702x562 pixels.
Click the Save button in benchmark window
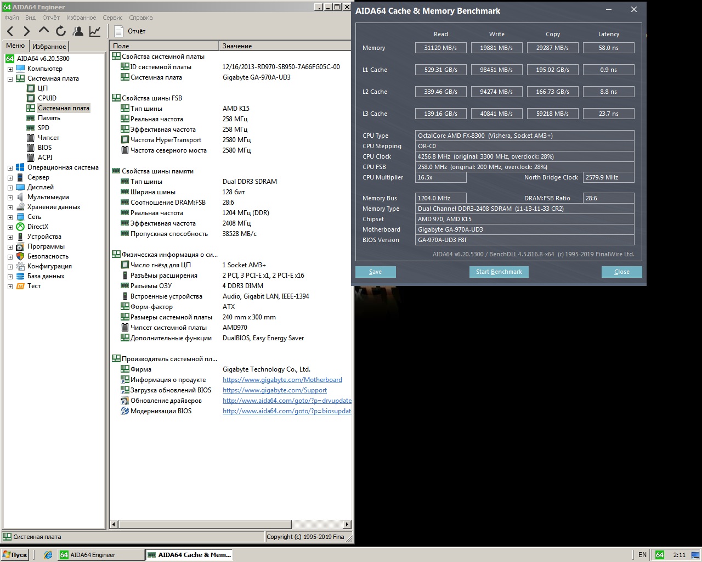376,272
